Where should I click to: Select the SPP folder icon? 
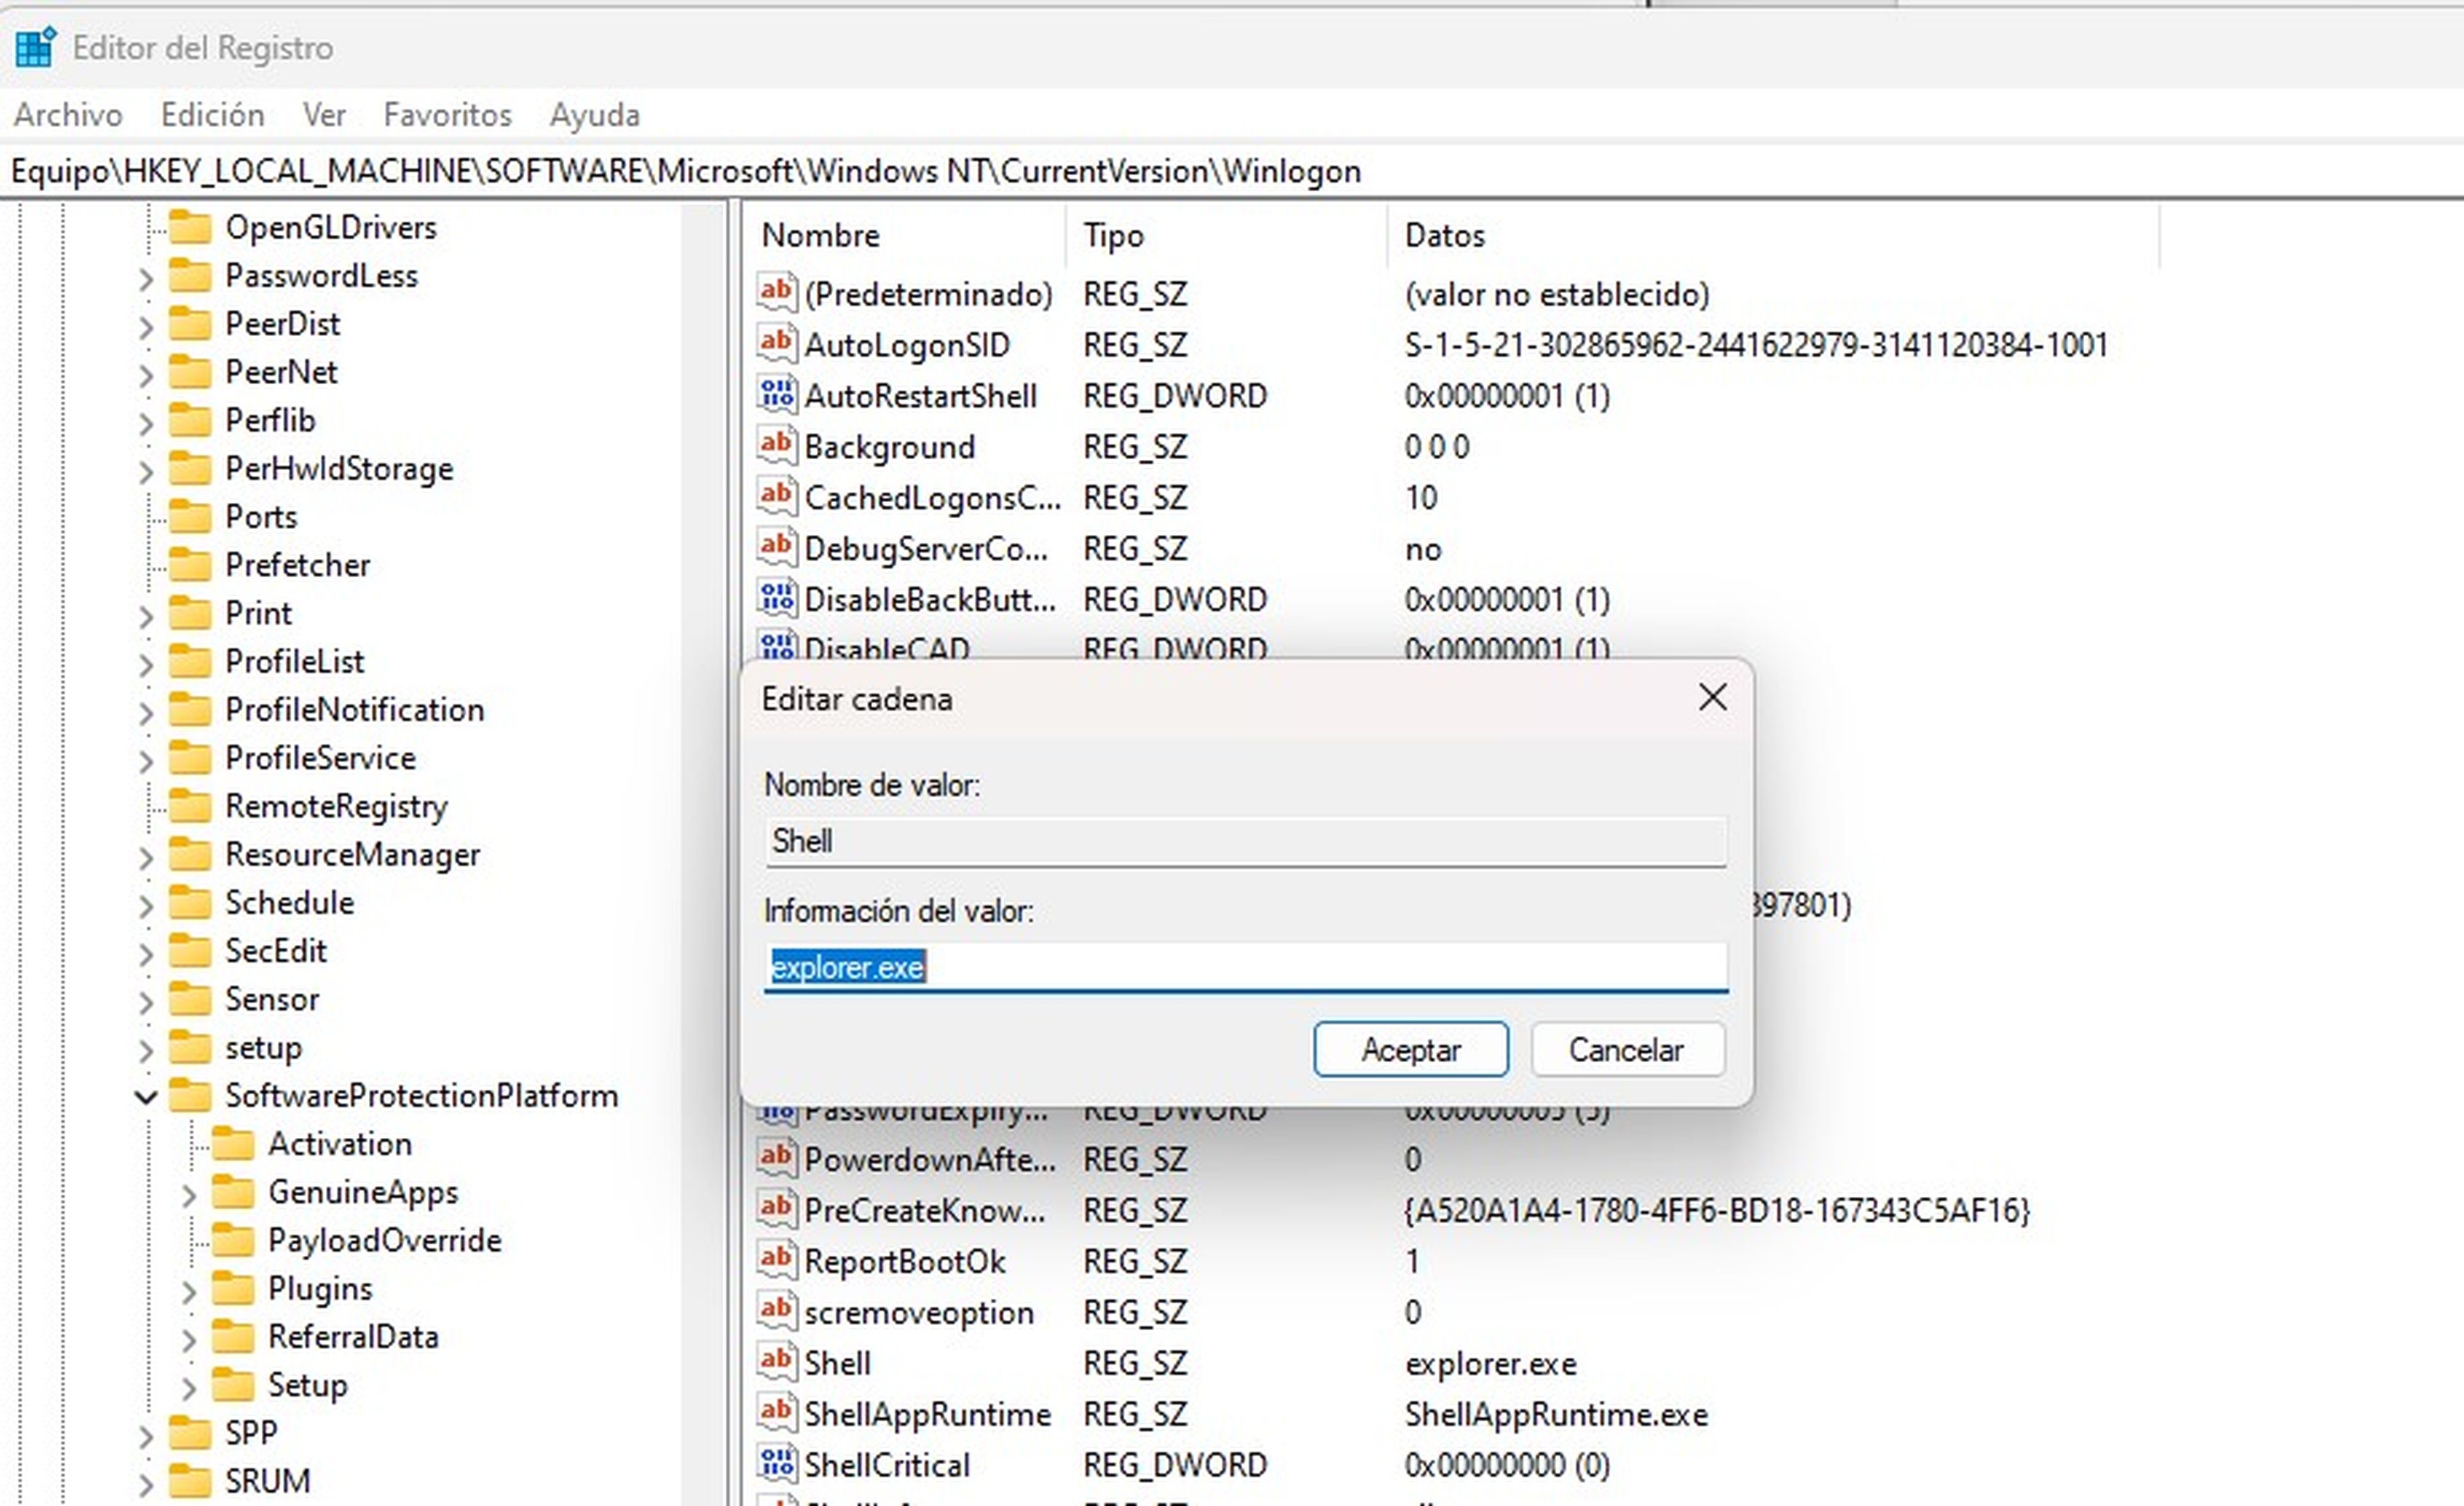(x=190, y=1433)
